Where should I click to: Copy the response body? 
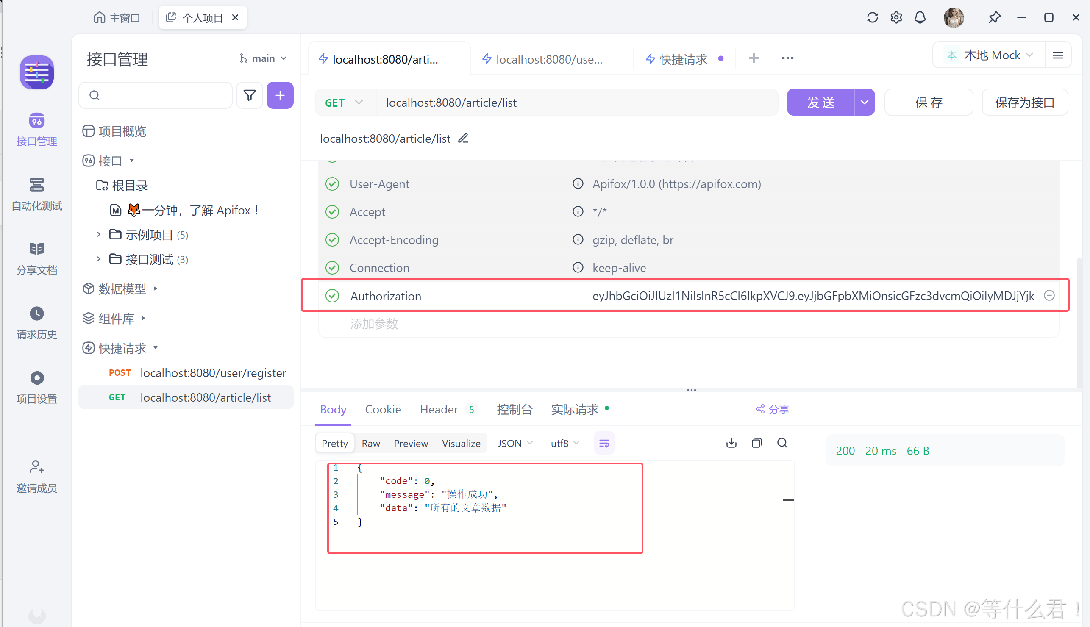click(x=757, y=443)
